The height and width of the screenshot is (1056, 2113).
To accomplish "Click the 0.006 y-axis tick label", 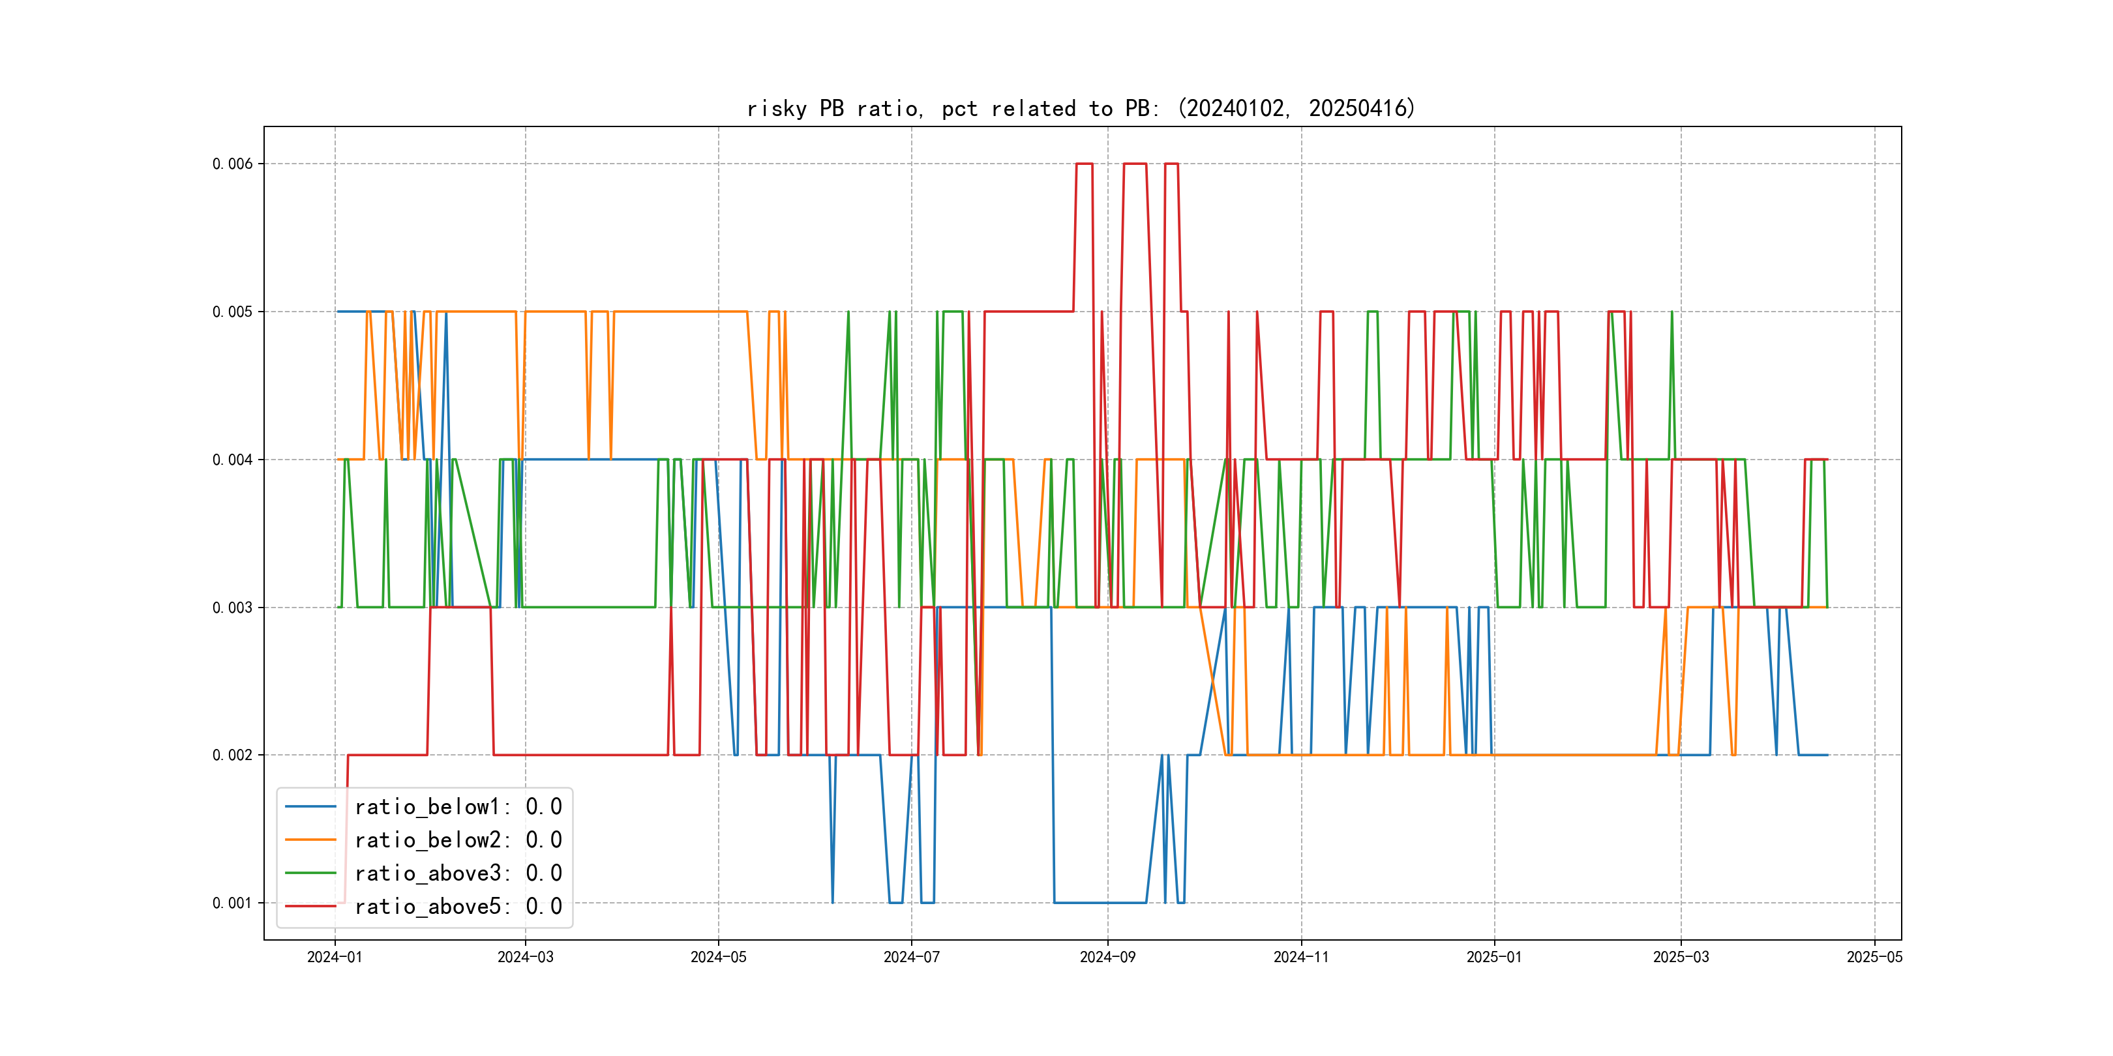I will pyautogui.click(x=232, y=164).
